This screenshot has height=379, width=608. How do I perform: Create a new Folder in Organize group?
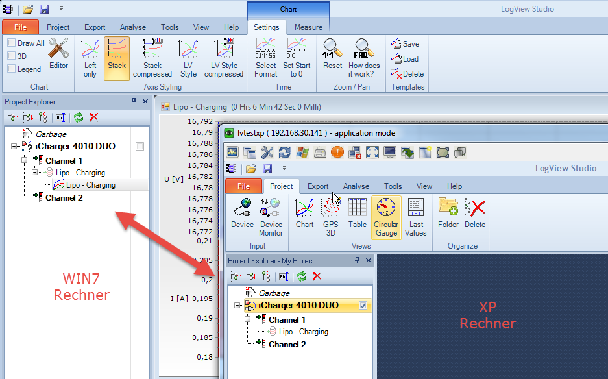coord(448,213)
